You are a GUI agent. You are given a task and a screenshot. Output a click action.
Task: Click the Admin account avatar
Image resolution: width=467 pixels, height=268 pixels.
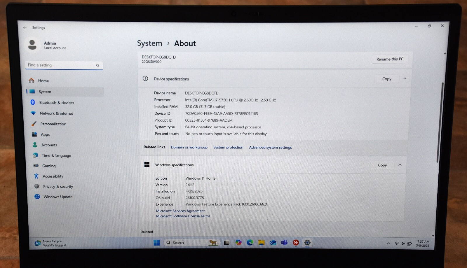(x=32, y=45)
